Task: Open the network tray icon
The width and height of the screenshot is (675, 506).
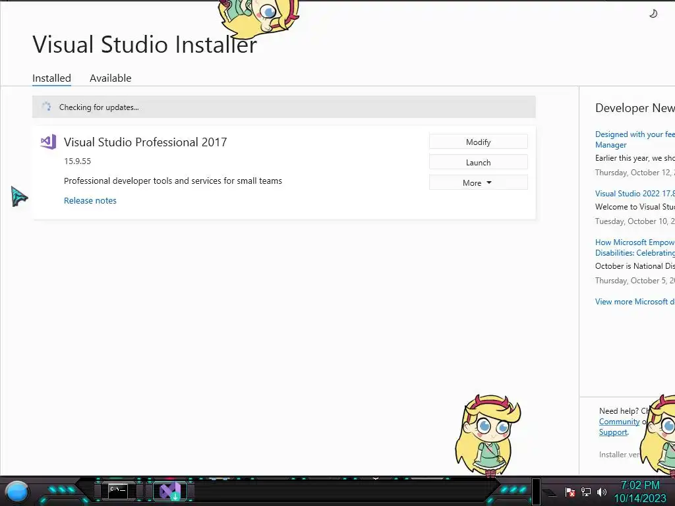Action: click(x=586, y=492)
